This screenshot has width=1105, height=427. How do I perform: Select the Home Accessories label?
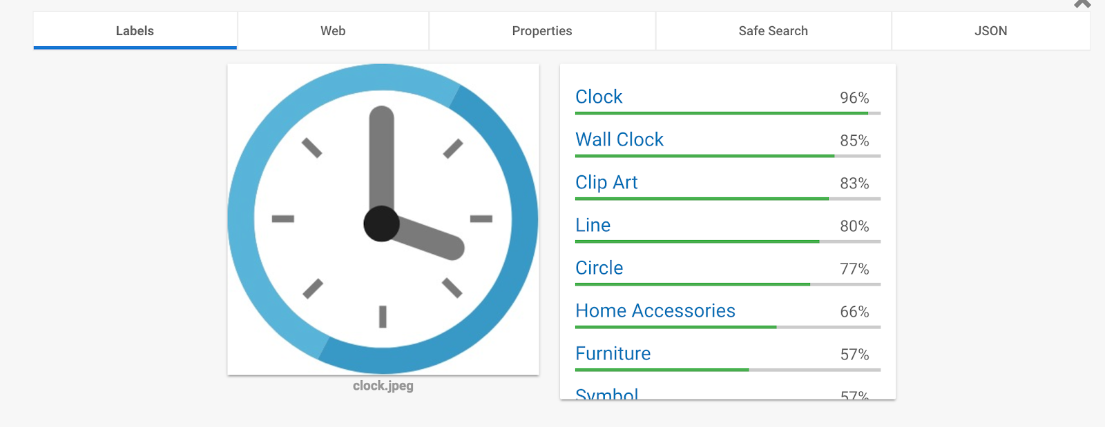pyautogui.click(x=655, y=310)
